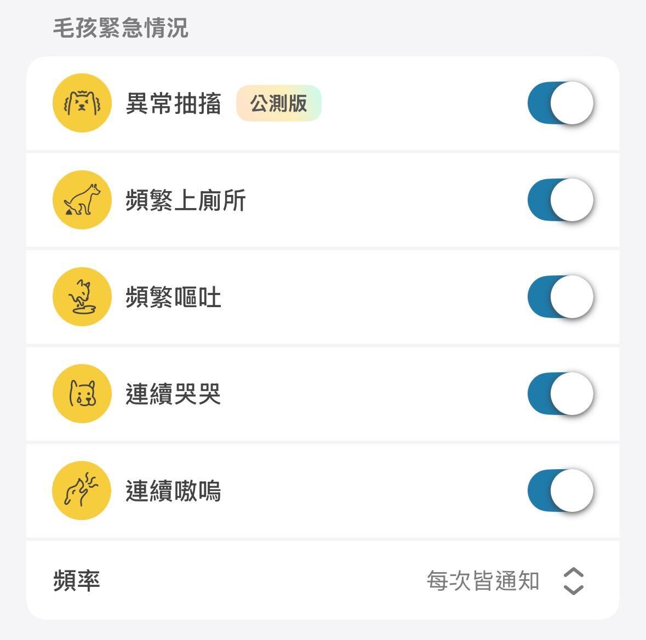Open the 頻率 up-down chevron selector
The image size is (646, 640).
coord(573,581)
